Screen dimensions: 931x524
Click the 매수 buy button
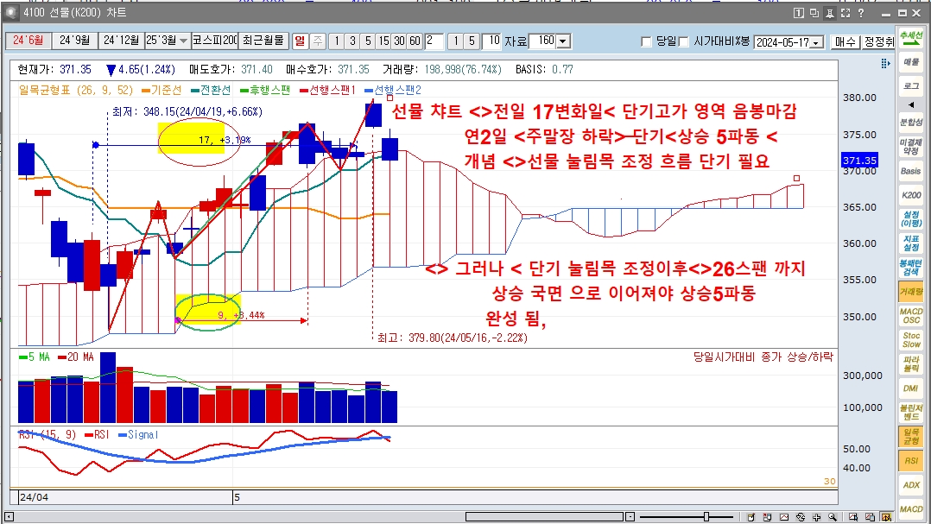point(845,41)
